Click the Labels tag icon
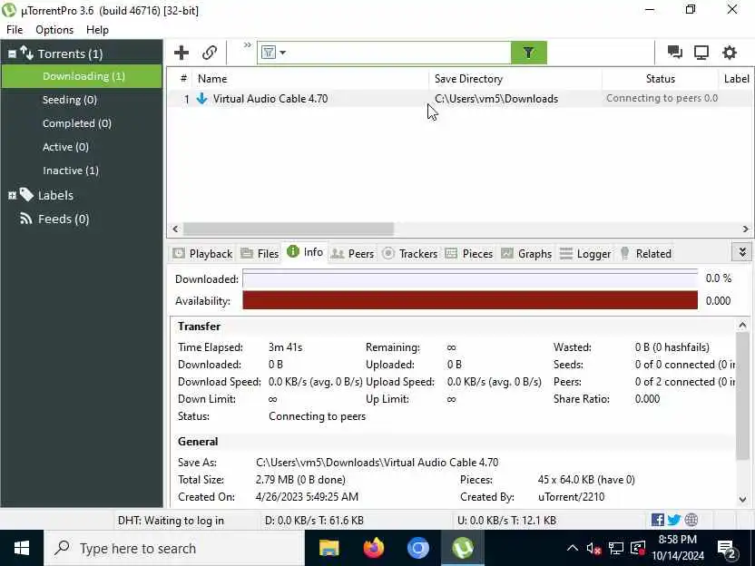755x566 pixels. click(26, 194)
